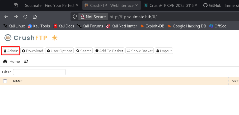Click the Not Secure lock indicator
This screenshot has width=239, height=115.
(93, 17)
